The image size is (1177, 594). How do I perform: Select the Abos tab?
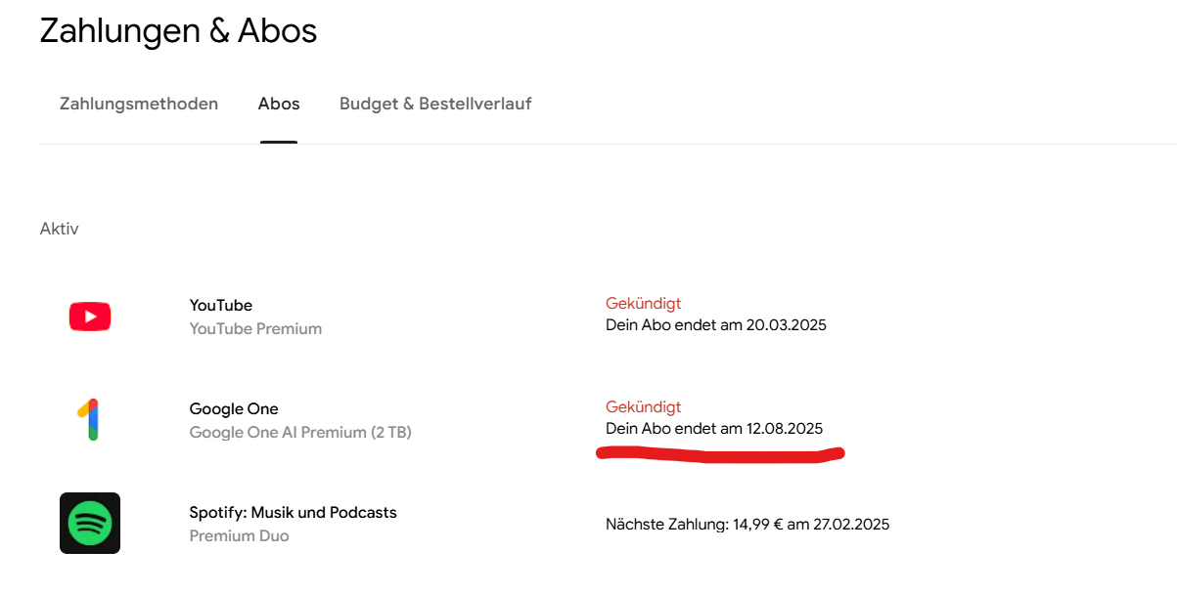(x=279, y=104)
